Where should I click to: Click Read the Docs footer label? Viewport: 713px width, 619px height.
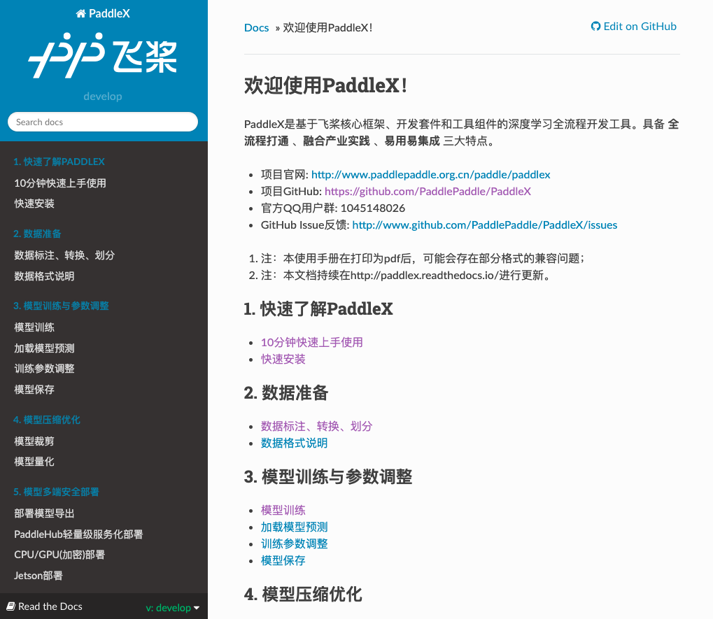point(50,606)
